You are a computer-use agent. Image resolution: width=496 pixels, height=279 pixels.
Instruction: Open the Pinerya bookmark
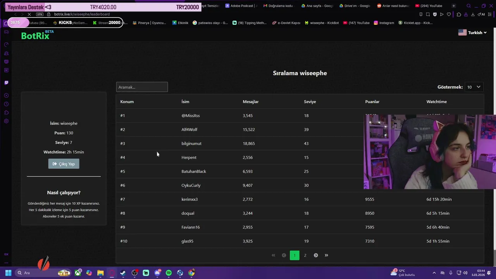coord(149,23)
